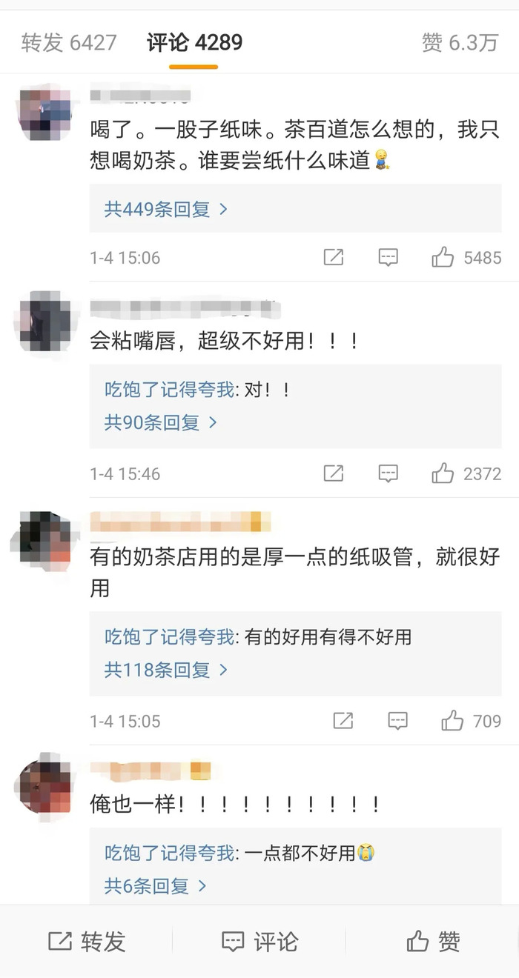Expand the 共6条回复 thread

coord(156,885)
